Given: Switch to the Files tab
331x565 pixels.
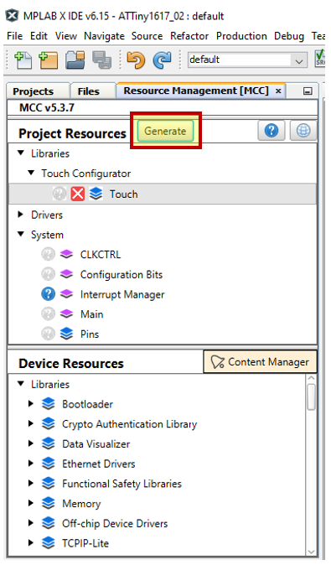Looking at the screenshot, I should pos(88,91).
